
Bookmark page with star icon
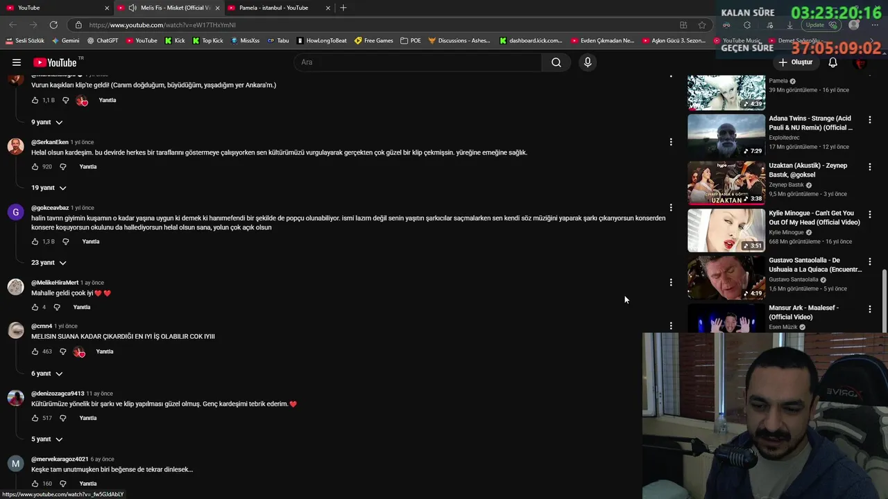(x=702, y=25)
